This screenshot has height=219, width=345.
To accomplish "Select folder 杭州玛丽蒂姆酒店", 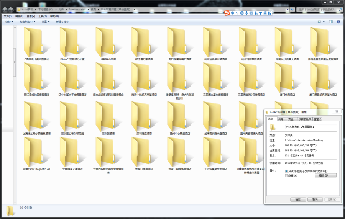I will [x=251, y=44].
